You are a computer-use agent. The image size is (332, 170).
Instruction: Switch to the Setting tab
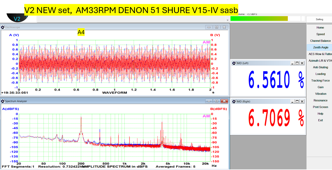pyautogui.click(x=319, y=19)
